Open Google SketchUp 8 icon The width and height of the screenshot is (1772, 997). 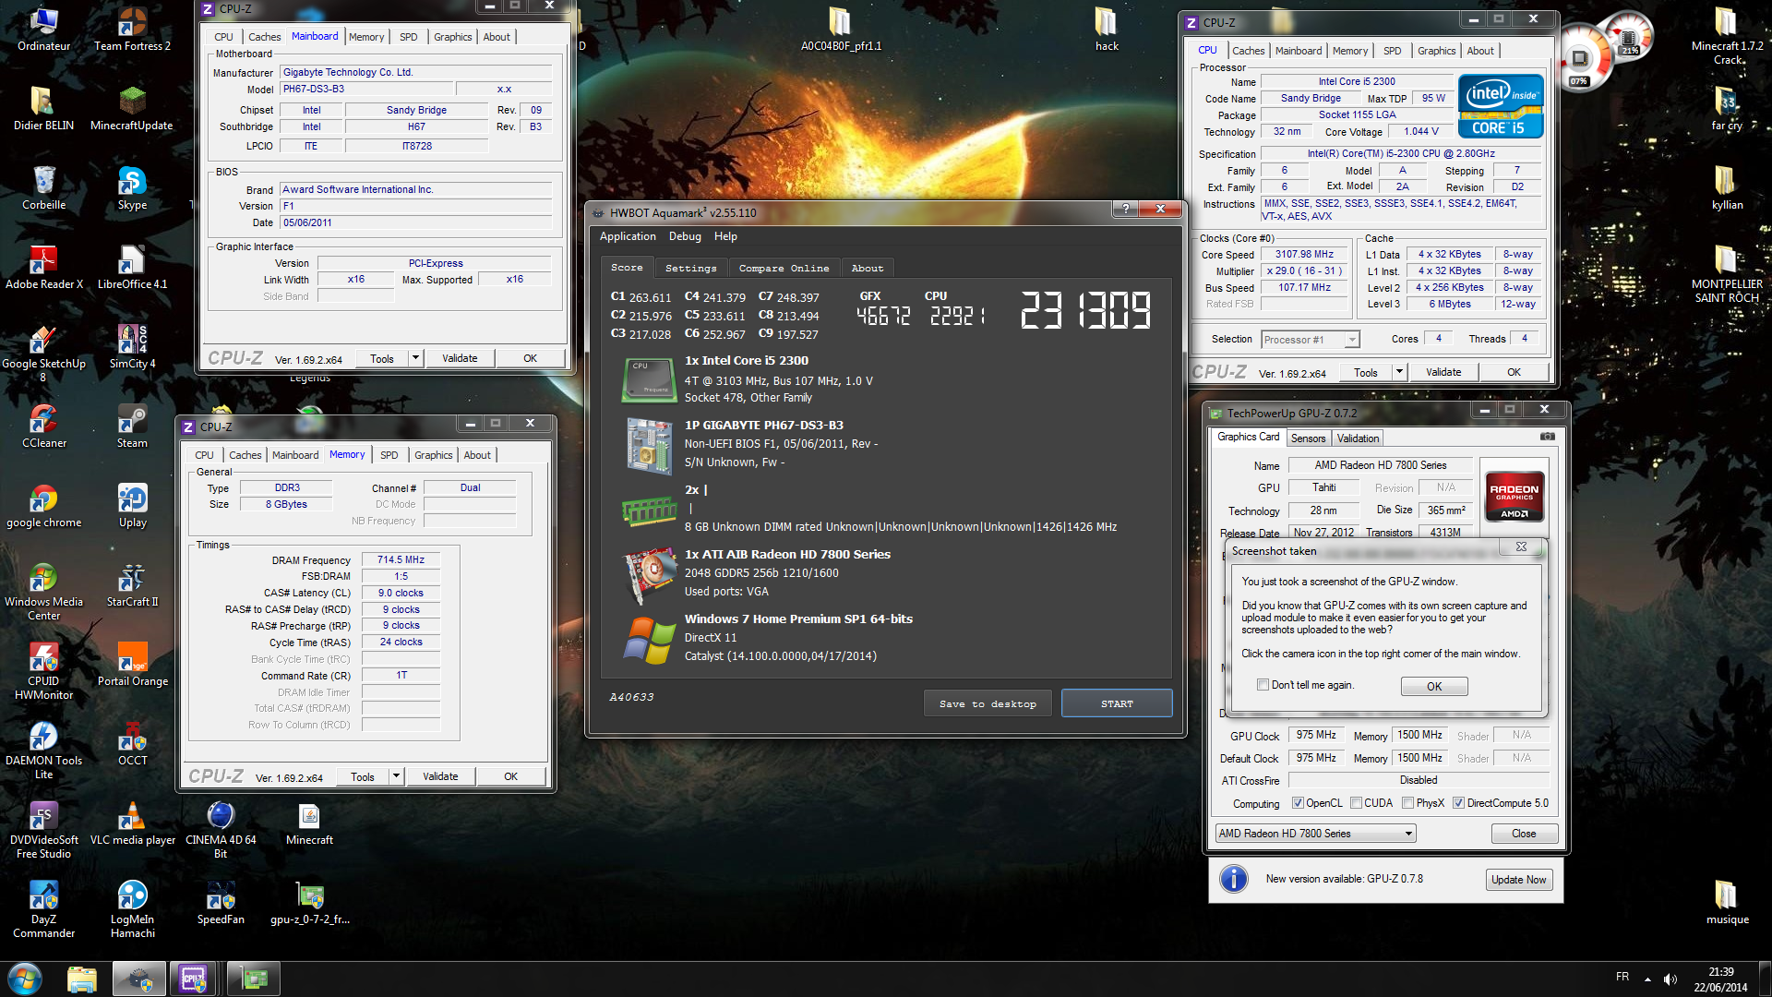click(x=43, y=354)
